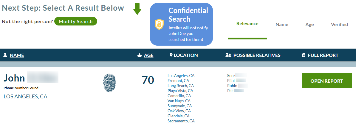
Task: Sort by the NAME column header
Action: point(17,55)
